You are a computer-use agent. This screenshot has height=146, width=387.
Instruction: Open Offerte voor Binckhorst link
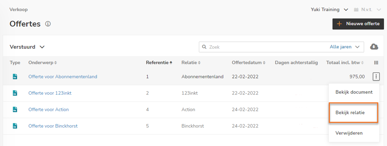[53, 126]
